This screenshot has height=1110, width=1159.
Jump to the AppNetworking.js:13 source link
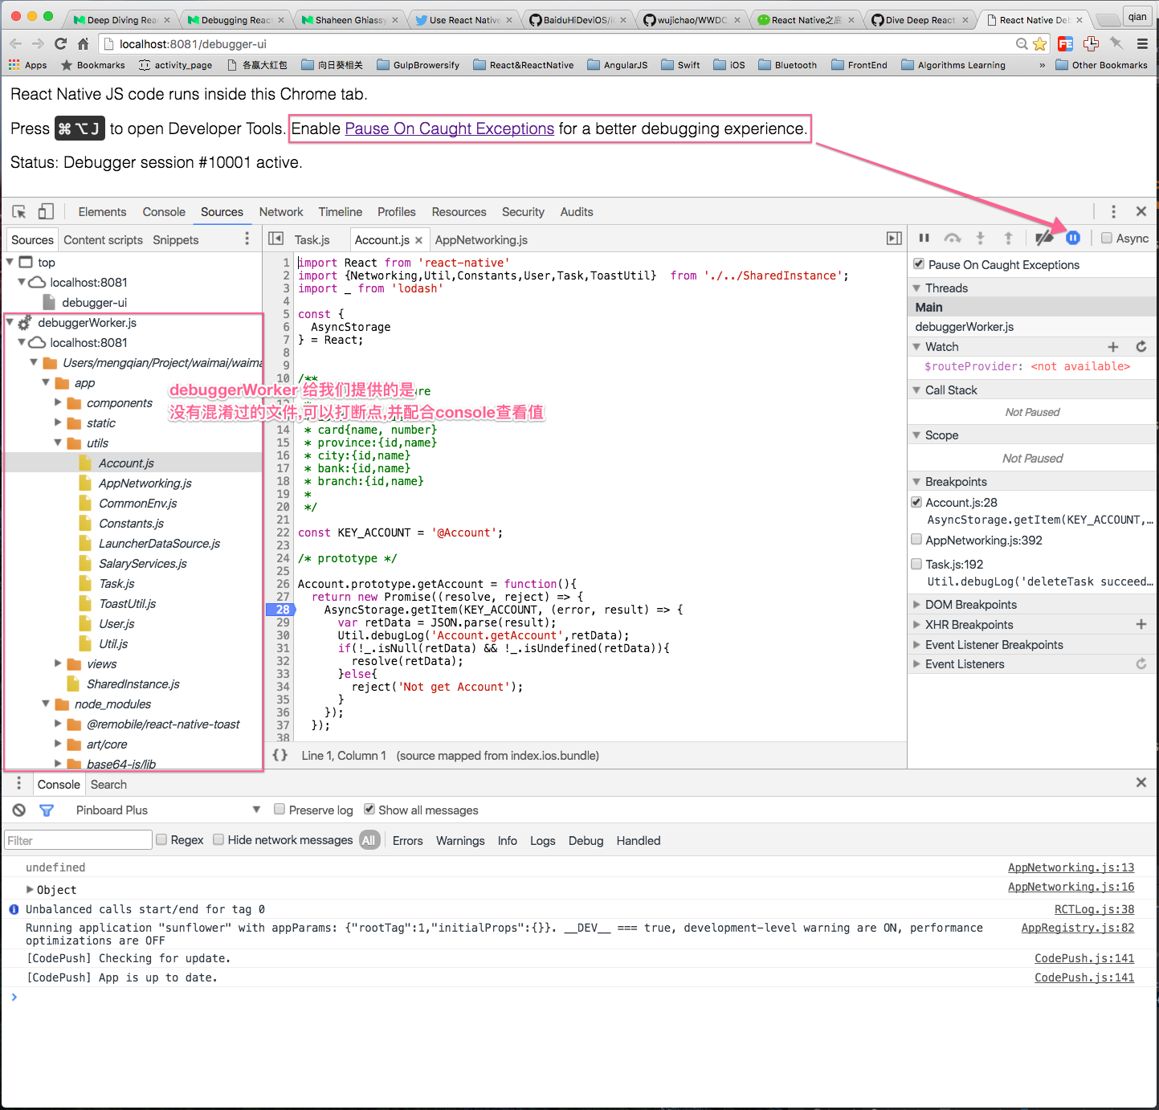1071,867
